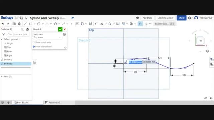Open the App Store

[147, 18]
